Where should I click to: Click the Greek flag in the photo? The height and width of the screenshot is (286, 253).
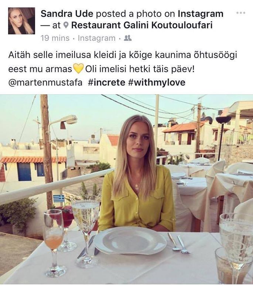(x=59, y=198)
